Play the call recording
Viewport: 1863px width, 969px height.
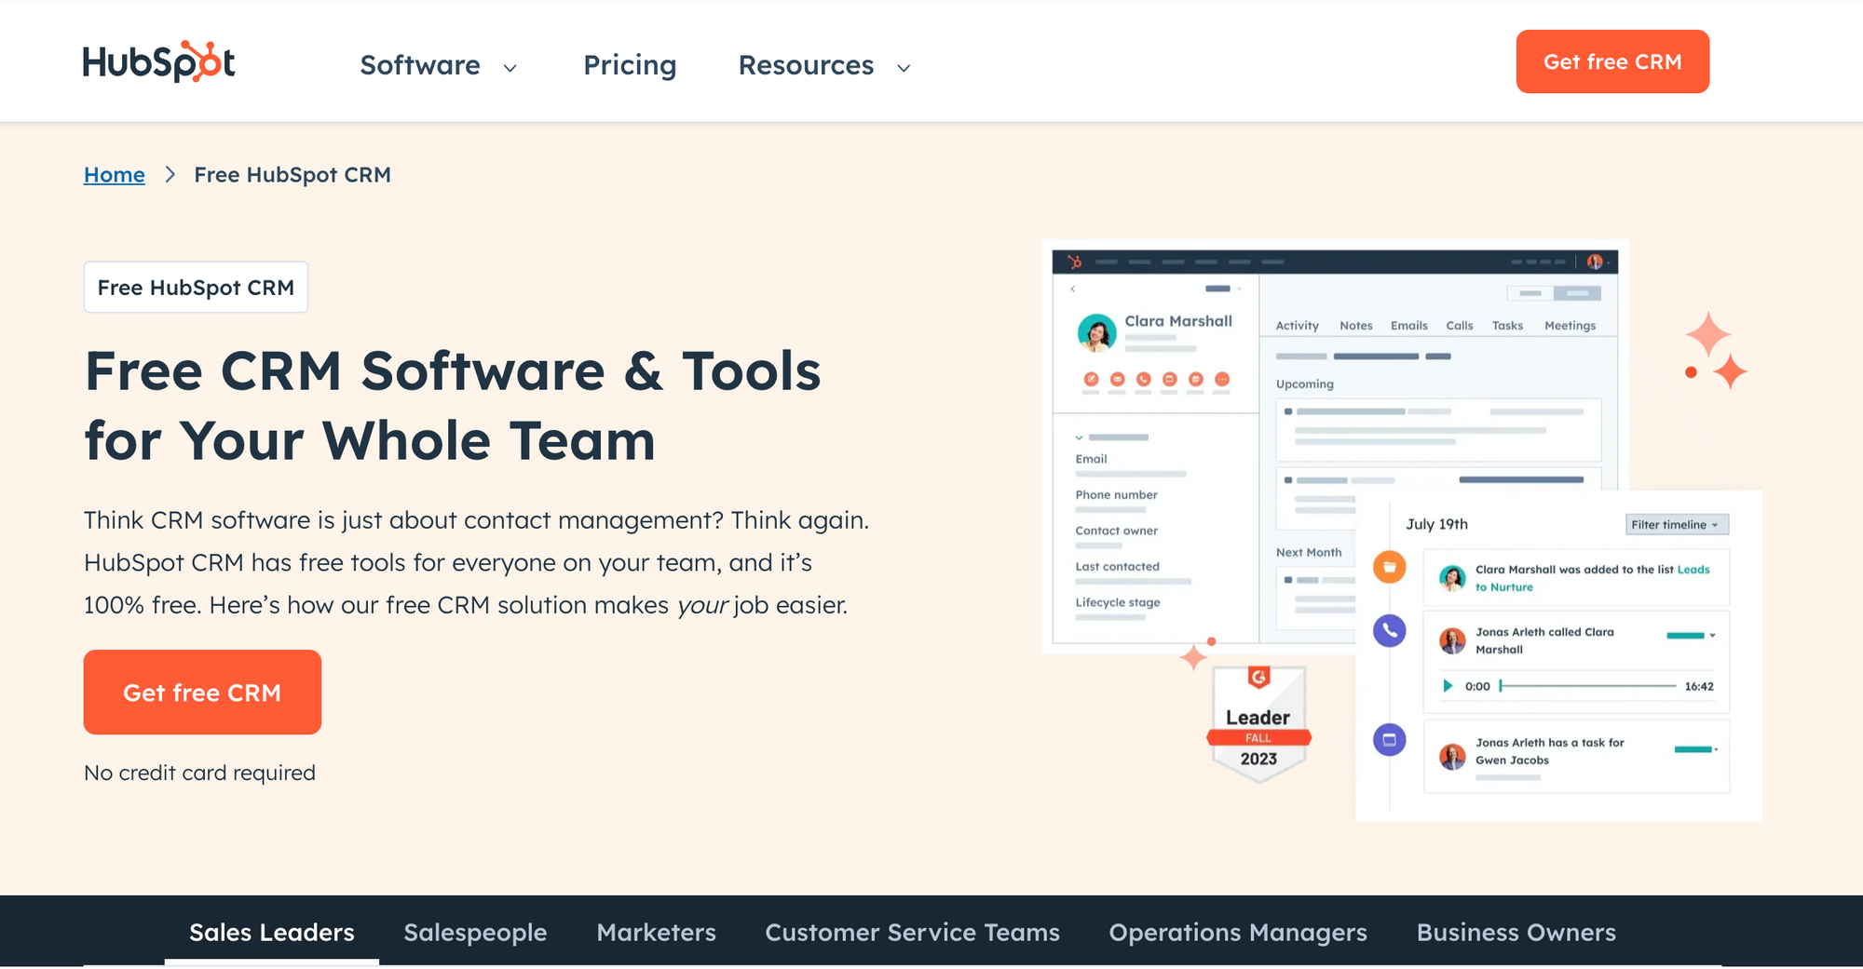pos(1448,686)
